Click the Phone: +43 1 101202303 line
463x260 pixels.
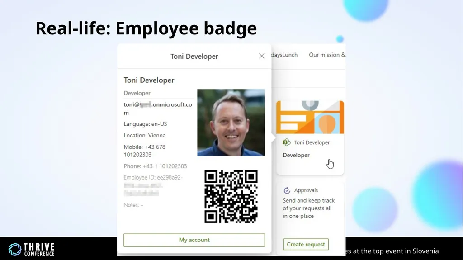pyautogui.click(x=155, y=166)
